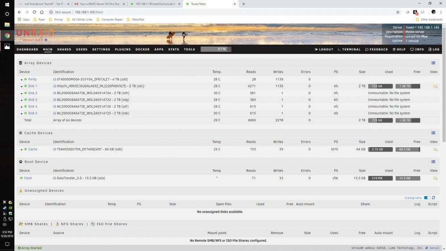Image resolution: width=446 pixels, height=251 pixels.
Task: Click Parity status indicator dot
Action: click(25, 79)
